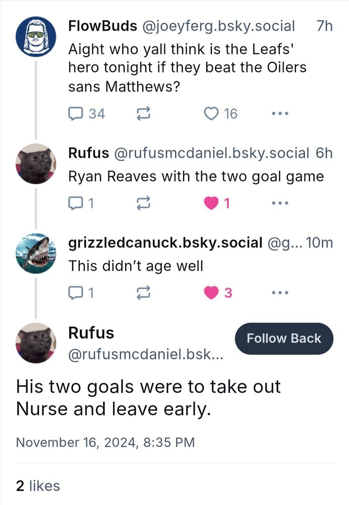Click the Follow Back button
Viewport: 349px width, 505px height.
point(284,338)
